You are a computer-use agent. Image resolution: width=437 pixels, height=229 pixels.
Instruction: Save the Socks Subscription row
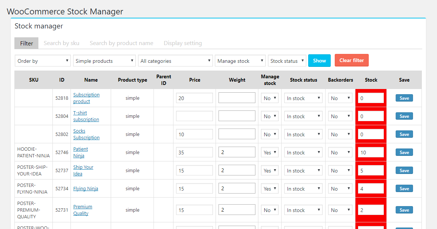404,134
